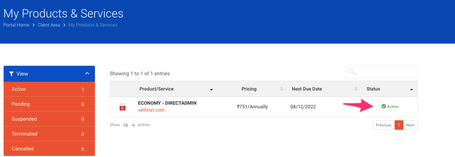The image size is (455, 157).
Task: Click the search magnifier icon
Action: 352,72
